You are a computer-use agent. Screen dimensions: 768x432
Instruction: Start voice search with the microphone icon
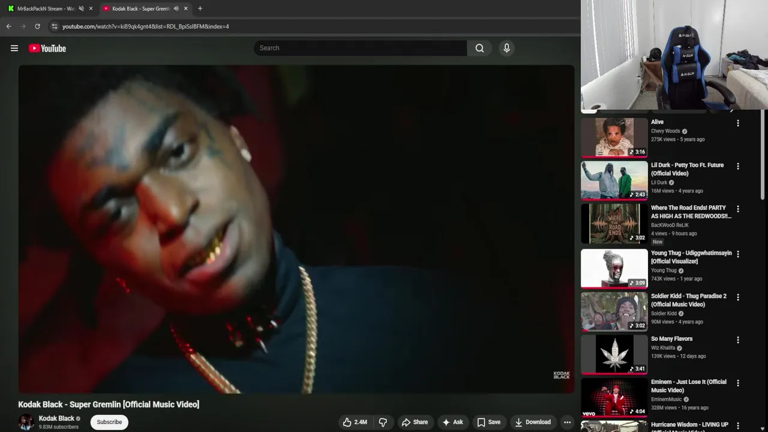tap(506, 48)
